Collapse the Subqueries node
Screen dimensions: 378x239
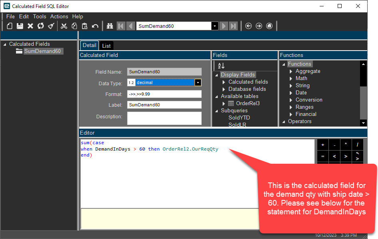click(x=217, y=111)
